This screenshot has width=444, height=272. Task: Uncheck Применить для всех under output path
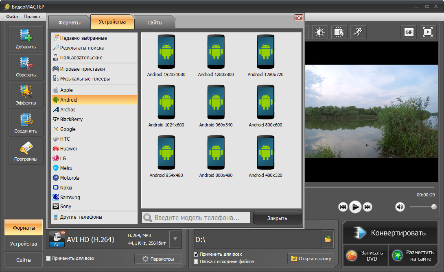click(196, 254)
